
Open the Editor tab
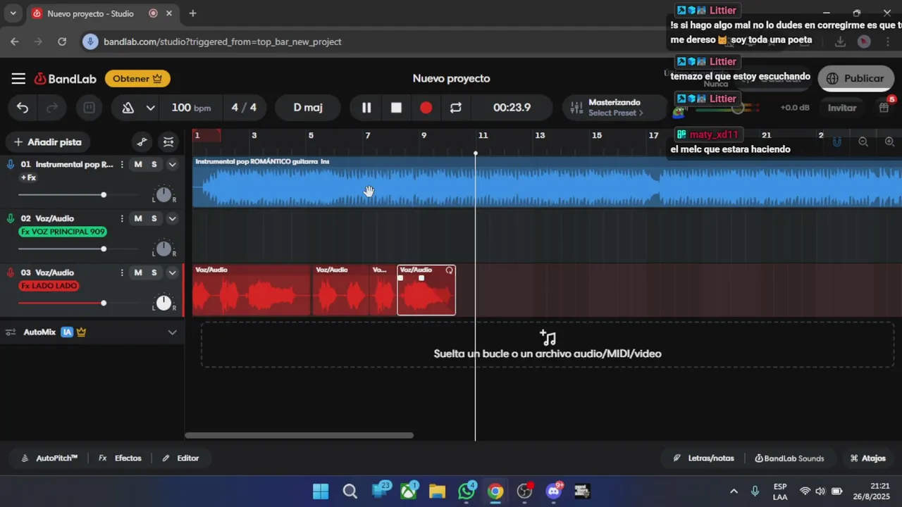coord(180,458)
